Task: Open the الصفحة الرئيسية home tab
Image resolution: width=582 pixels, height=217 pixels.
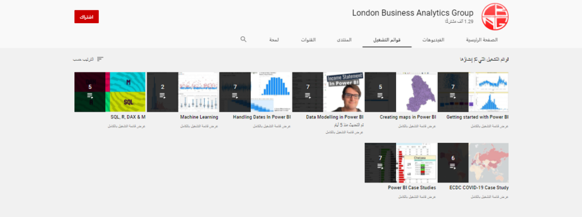Action: tap(481, 40)
